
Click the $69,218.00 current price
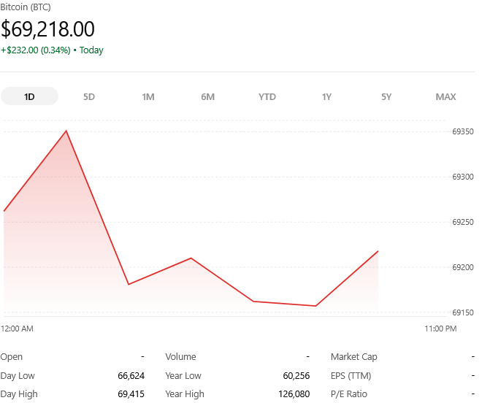coord(48,29)
